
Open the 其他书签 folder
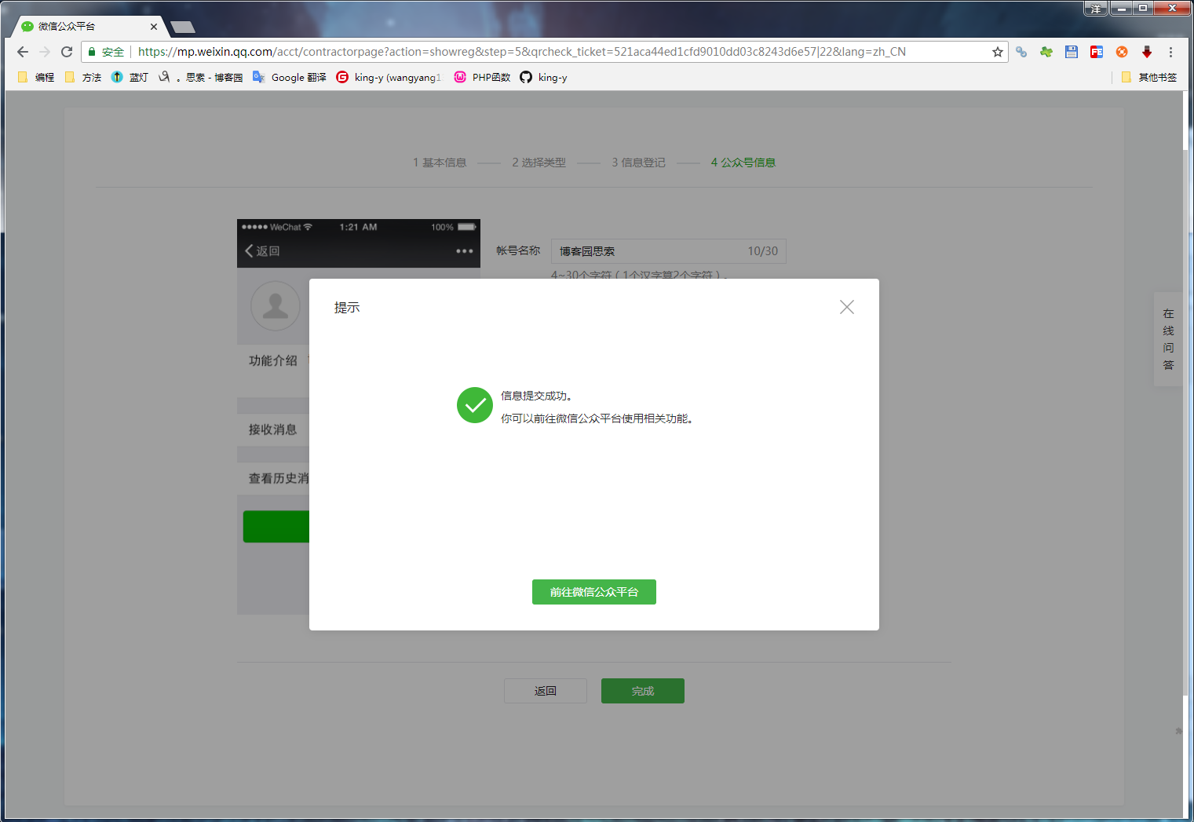pyautogui.click(x=1149, y=77)
